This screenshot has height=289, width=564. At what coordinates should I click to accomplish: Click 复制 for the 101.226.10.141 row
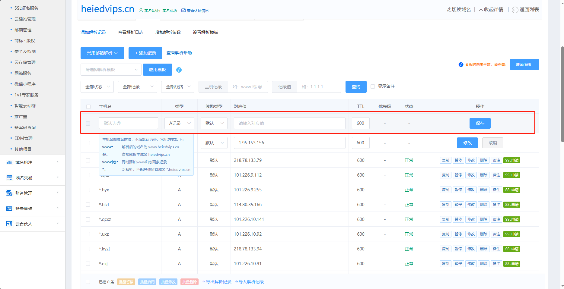coord(446,219)
